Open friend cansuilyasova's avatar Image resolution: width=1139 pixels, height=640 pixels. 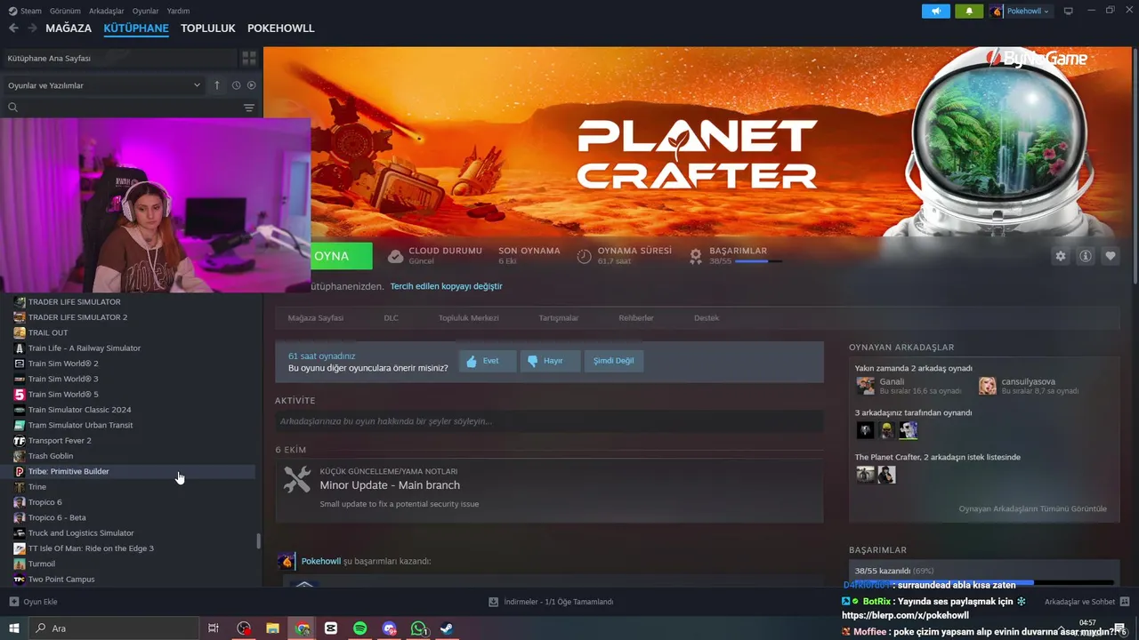click(988, 386)
